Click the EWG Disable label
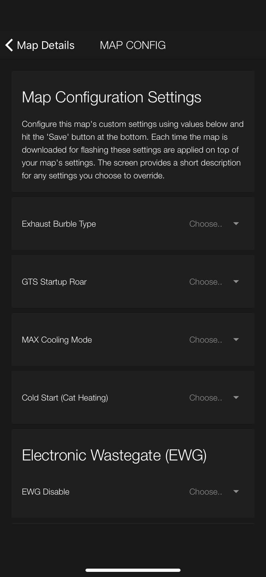This screenshot has width=266, height=577. click(46, 492)
